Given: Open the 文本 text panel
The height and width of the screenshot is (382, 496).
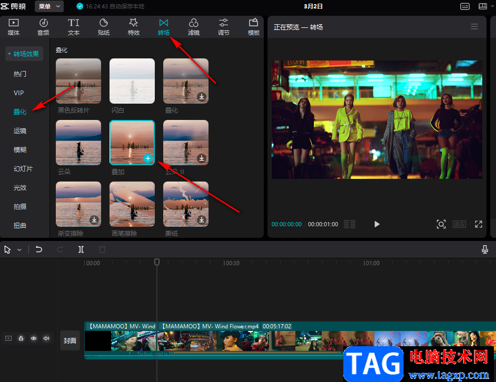Looking at the screenshot, I should coord(73,27).
